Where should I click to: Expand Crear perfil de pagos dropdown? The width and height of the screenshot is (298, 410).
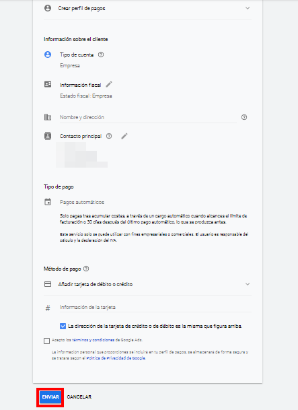click(147, 8)
